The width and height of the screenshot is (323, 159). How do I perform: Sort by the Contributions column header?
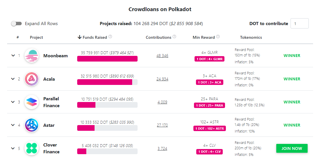point(158,37)
